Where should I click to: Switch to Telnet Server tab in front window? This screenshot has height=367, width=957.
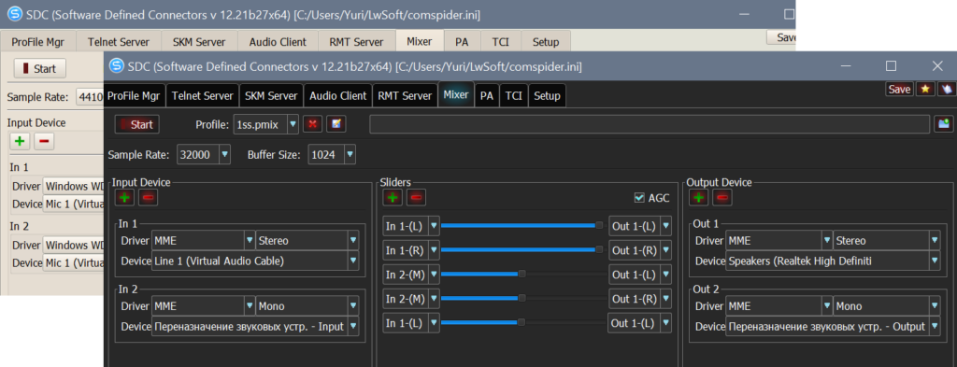coord(203,95)
